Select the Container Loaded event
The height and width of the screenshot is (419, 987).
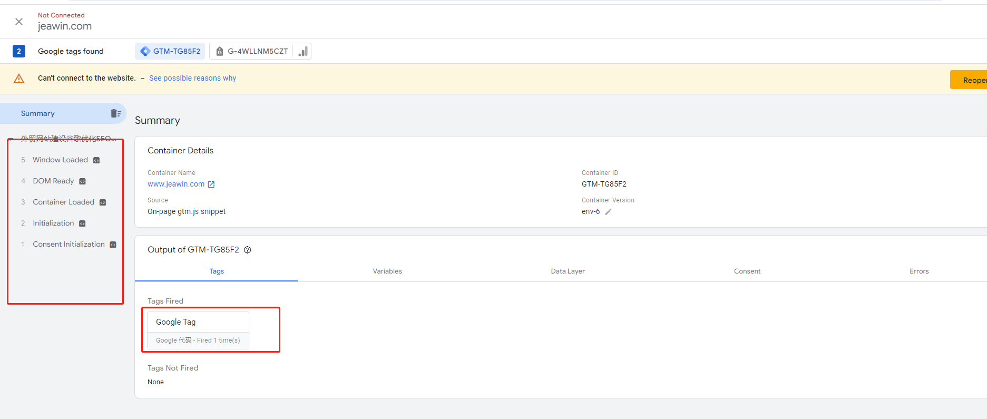click(x=63, y=202)
